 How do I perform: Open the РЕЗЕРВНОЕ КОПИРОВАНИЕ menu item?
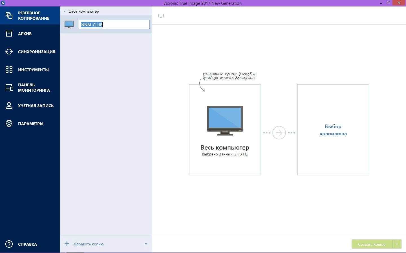pyautogui.click(x=30, y=15)
